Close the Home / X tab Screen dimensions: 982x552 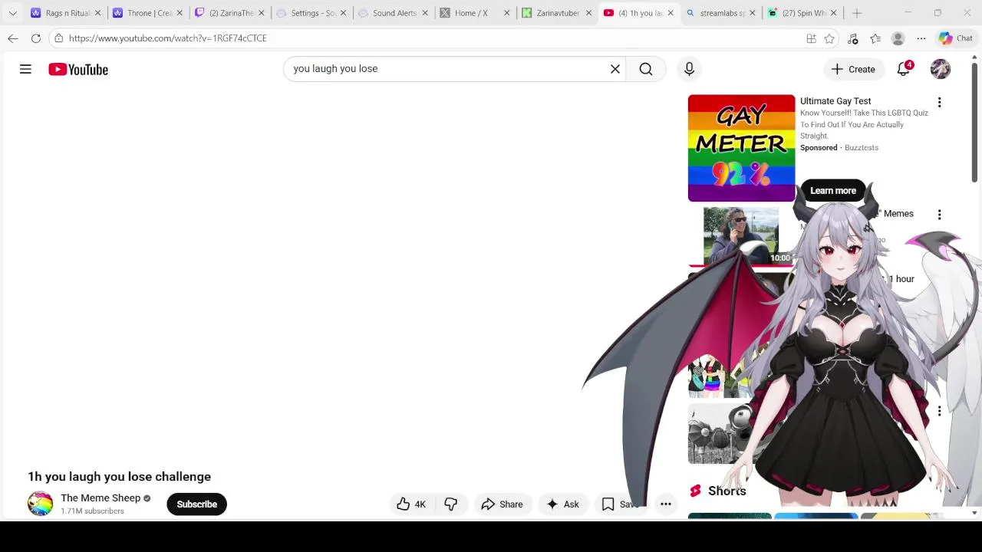point(506,13)
